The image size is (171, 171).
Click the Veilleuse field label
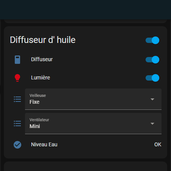[38, 95]
